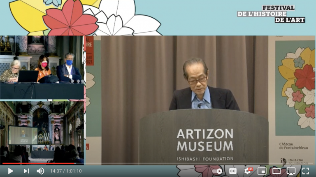Viewport: 316px width, 177px height.
Task: Skip to next video
Action: (x=26, y=171)
